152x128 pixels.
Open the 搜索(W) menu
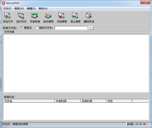pos(19,9)
